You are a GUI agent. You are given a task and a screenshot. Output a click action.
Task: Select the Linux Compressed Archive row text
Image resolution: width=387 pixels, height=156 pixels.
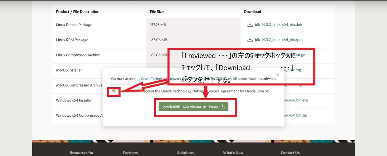pyautogui.click(x=78, y=55)
